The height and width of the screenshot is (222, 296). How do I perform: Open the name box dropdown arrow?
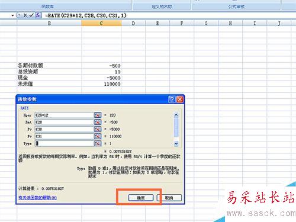point(12,15)
